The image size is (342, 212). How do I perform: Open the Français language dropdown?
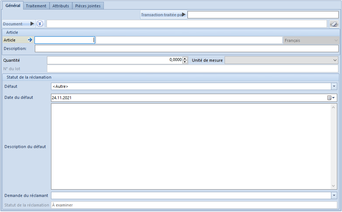click(311, 40)
